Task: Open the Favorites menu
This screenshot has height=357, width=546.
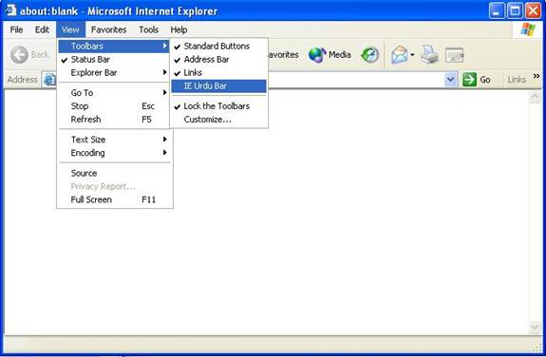Action: pos(108,29)
